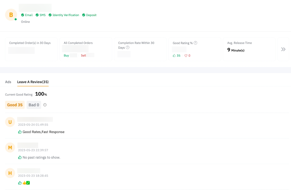The width and height of the screenshot is (291, 190).
Task: Open reviewer U's avatar
Action: point(10,122)
